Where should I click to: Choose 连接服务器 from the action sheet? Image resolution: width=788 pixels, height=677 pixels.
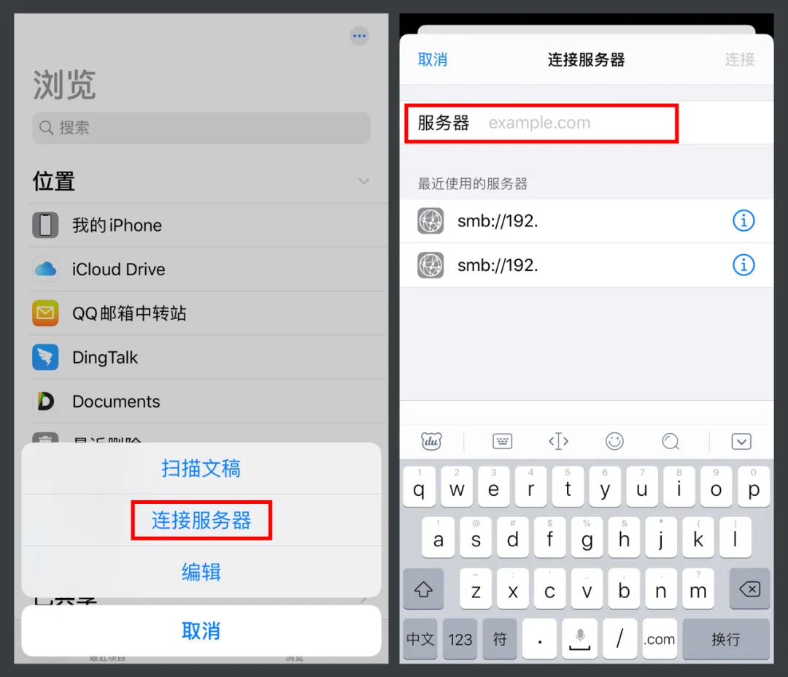pyautogui.click(x=201, y=520)
